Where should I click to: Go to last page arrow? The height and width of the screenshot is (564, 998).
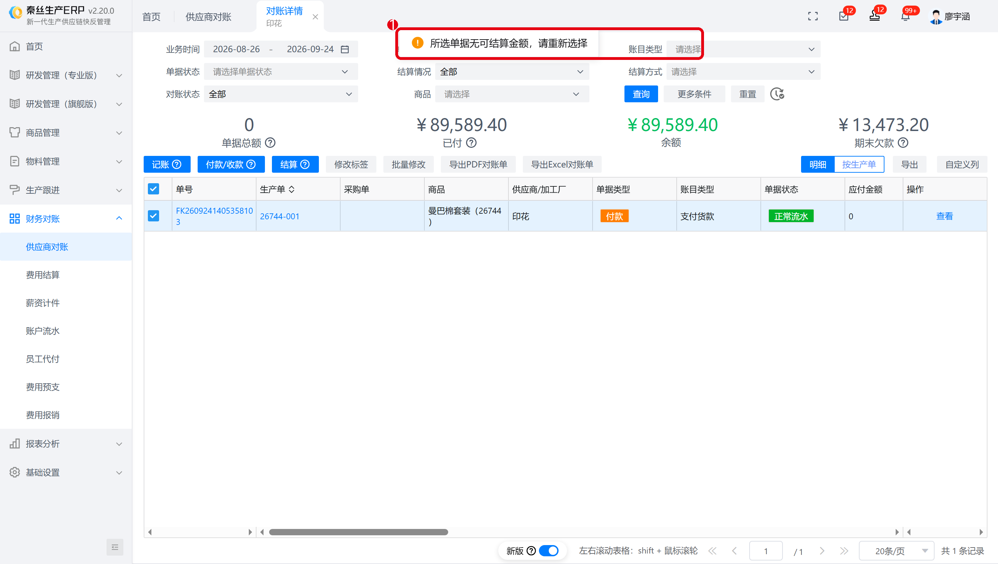[x=844, y=550]
